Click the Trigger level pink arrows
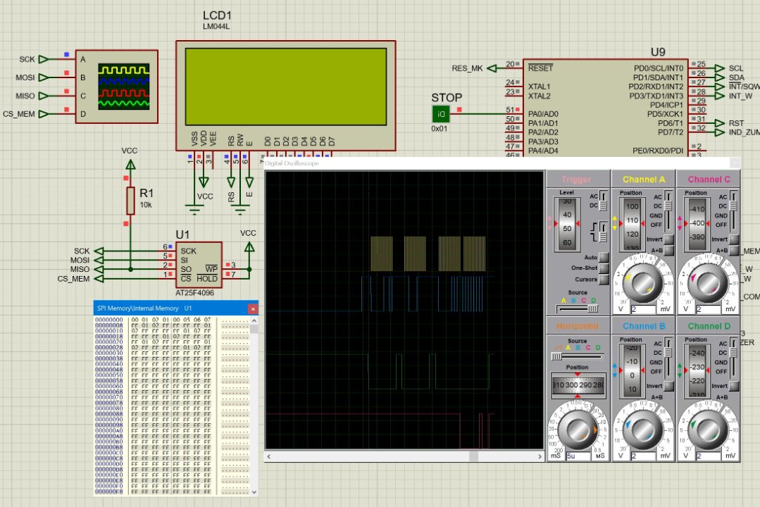Viewport: 760px width, 507px height. click(549, 223)
